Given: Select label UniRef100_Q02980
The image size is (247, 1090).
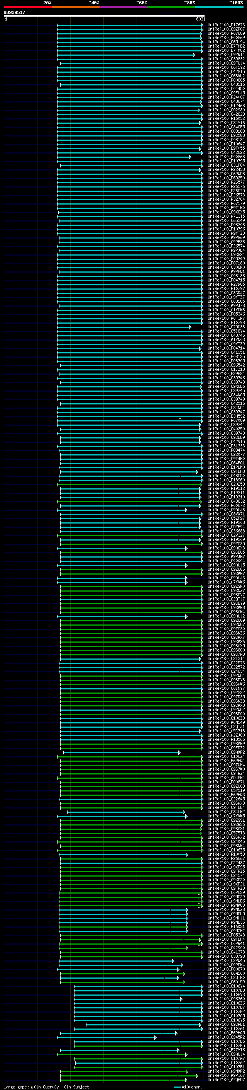Looking at the screenshot, I should pos(226,110).
